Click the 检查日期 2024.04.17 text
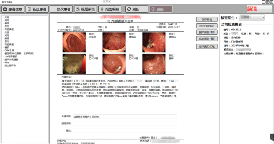This screenshot has height=144, width=274. pyautogui.click(x=168, y=27)
